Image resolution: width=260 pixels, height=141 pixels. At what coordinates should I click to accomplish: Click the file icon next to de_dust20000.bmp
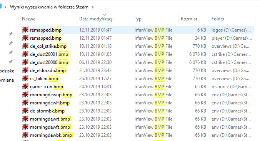pyautogui.click(x=25, y=62)
